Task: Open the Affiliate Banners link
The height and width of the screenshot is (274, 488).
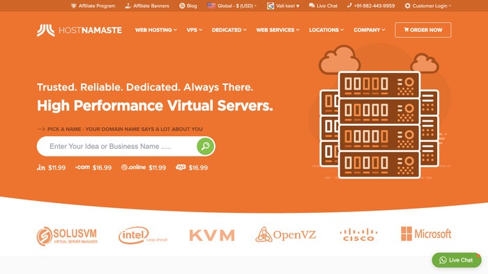Action: (147, 6)
